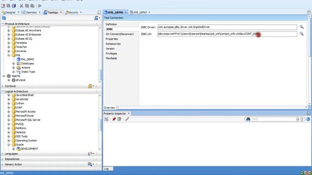Click the Save toolbar icon
This screenshot has width=312, height=175.
(x=8, y=6)
